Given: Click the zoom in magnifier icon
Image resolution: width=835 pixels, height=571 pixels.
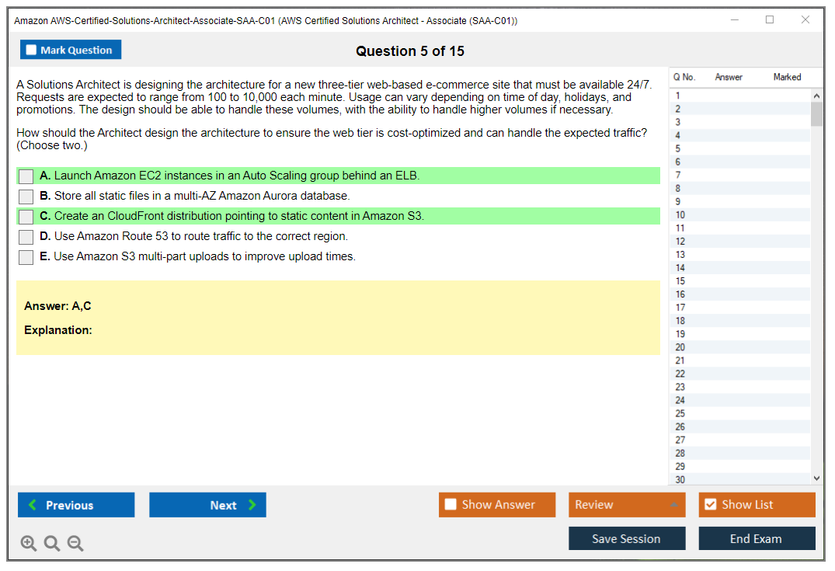Looking at the screenshot, I should pos(29,543).
